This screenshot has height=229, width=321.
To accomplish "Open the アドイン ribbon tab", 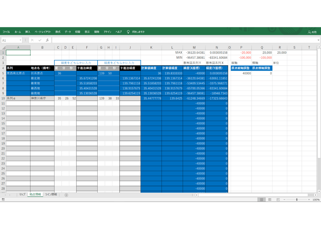I will click(x=107, y=32).
